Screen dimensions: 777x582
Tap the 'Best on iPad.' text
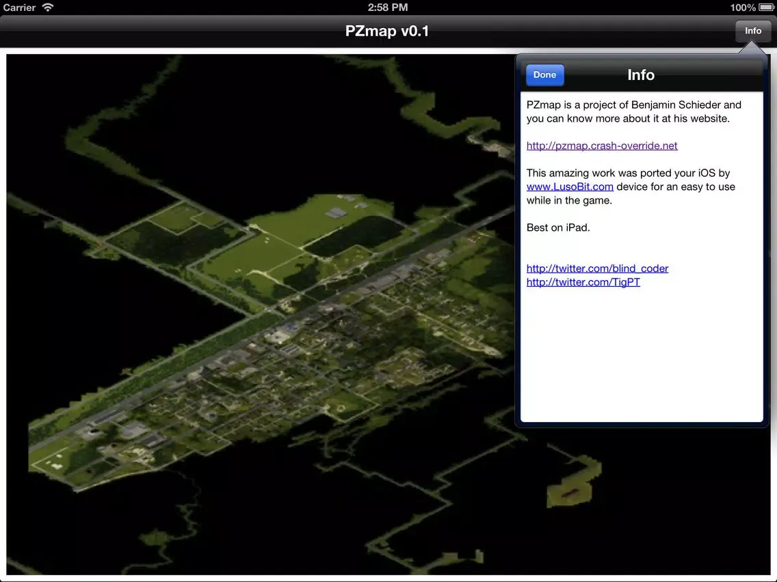(558, 227)
